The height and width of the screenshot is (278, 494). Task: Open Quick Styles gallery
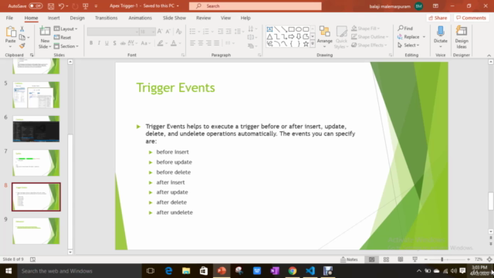click(x=341, y=37)
